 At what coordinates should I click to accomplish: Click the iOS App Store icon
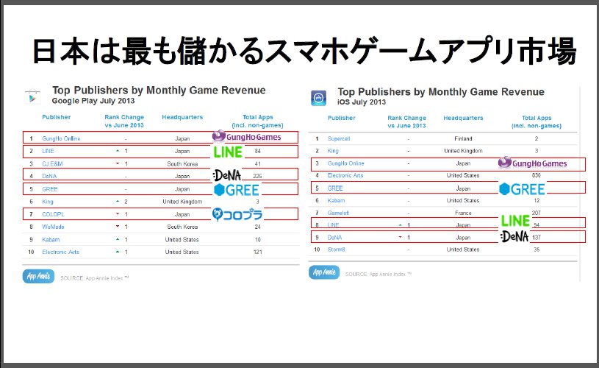(318, 99)
